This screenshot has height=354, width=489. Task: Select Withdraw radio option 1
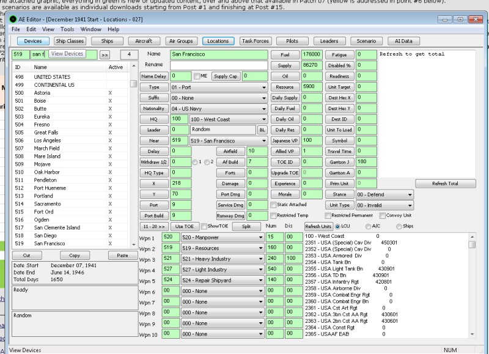click(195, 162)
